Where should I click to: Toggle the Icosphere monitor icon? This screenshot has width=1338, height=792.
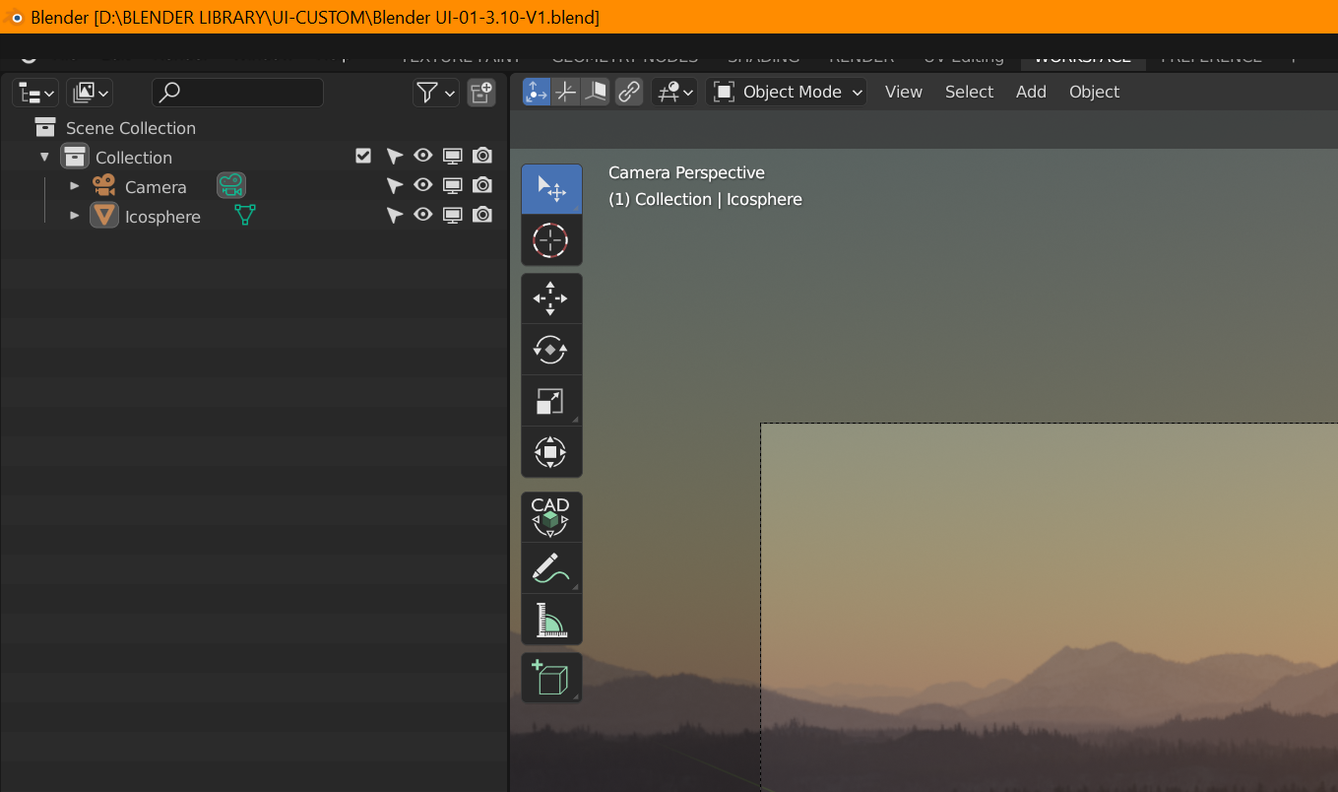tap(453, 215)
